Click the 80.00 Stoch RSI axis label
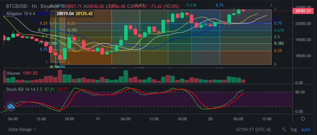This screenshot has height=135, width=317. point(300,92)
